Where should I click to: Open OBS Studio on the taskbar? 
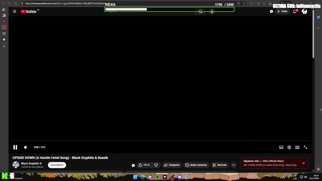coord(172,177)
